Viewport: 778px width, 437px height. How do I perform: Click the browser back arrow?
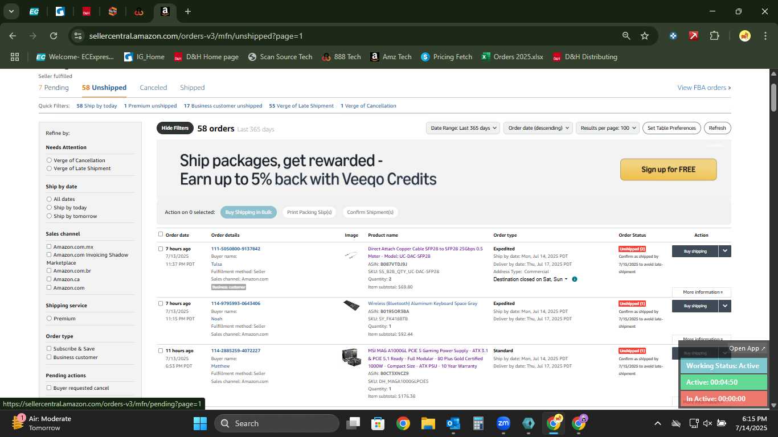point(13,36)
